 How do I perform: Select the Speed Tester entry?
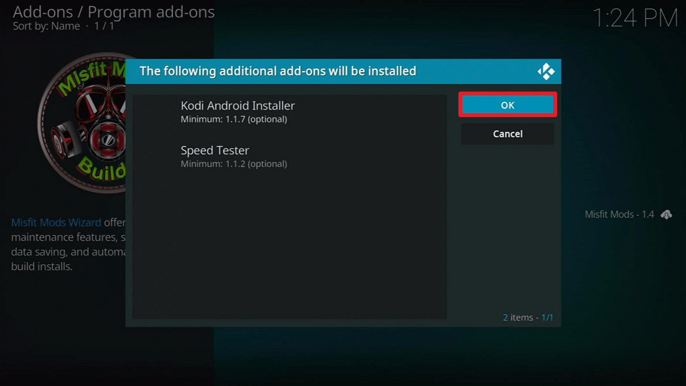(290, 156)
